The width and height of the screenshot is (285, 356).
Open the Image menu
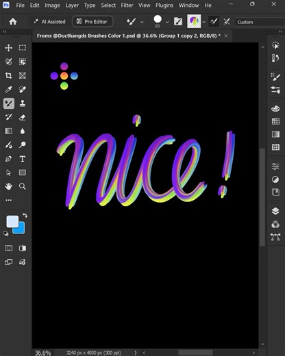[x=52, y=5]
